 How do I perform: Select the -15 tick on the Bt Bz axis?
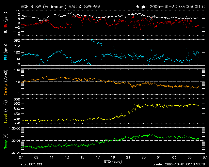pos(17,35)
